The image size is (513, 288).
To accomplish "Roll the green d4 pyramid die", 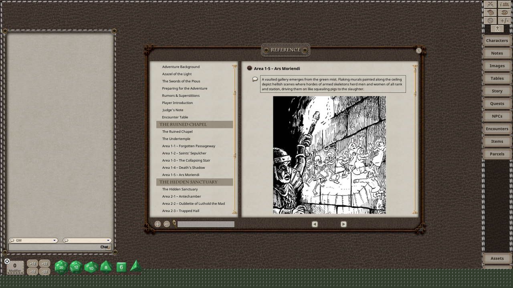I will pos(135,266).
